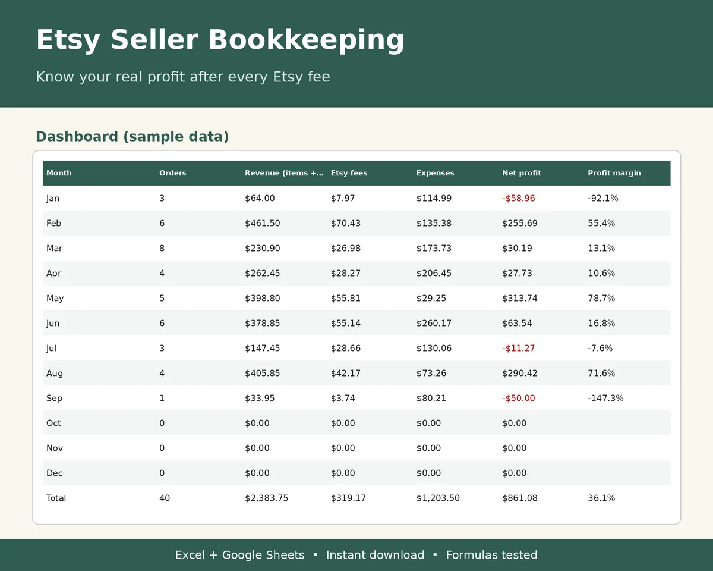Click Total Etsy fees $319.17

(x=348, y=498)
